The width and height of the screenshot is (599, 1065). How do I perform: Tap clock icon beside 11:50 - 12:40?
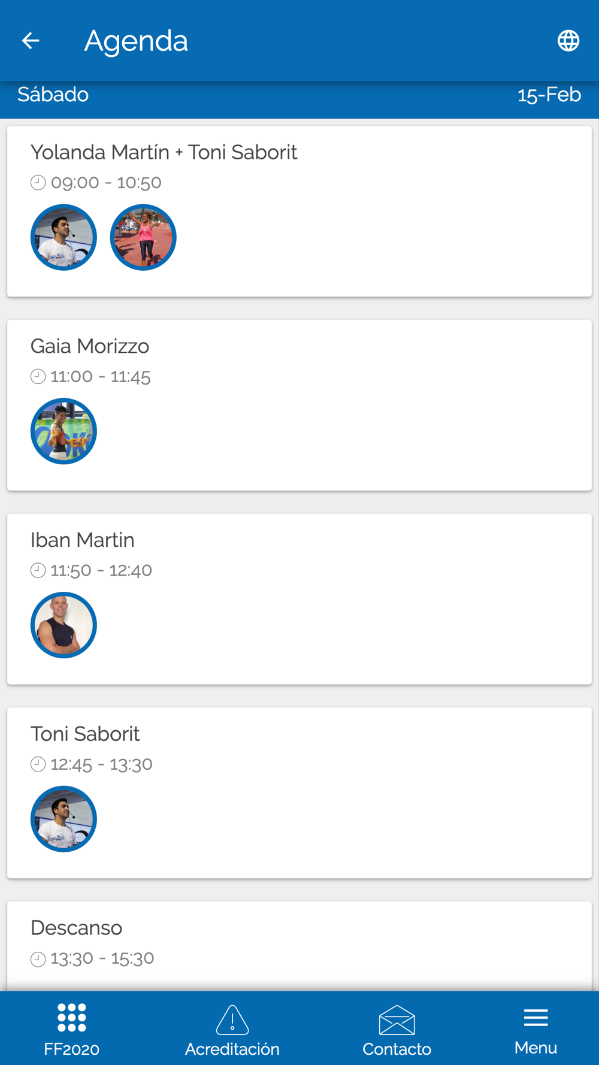[x=38, y=570]
